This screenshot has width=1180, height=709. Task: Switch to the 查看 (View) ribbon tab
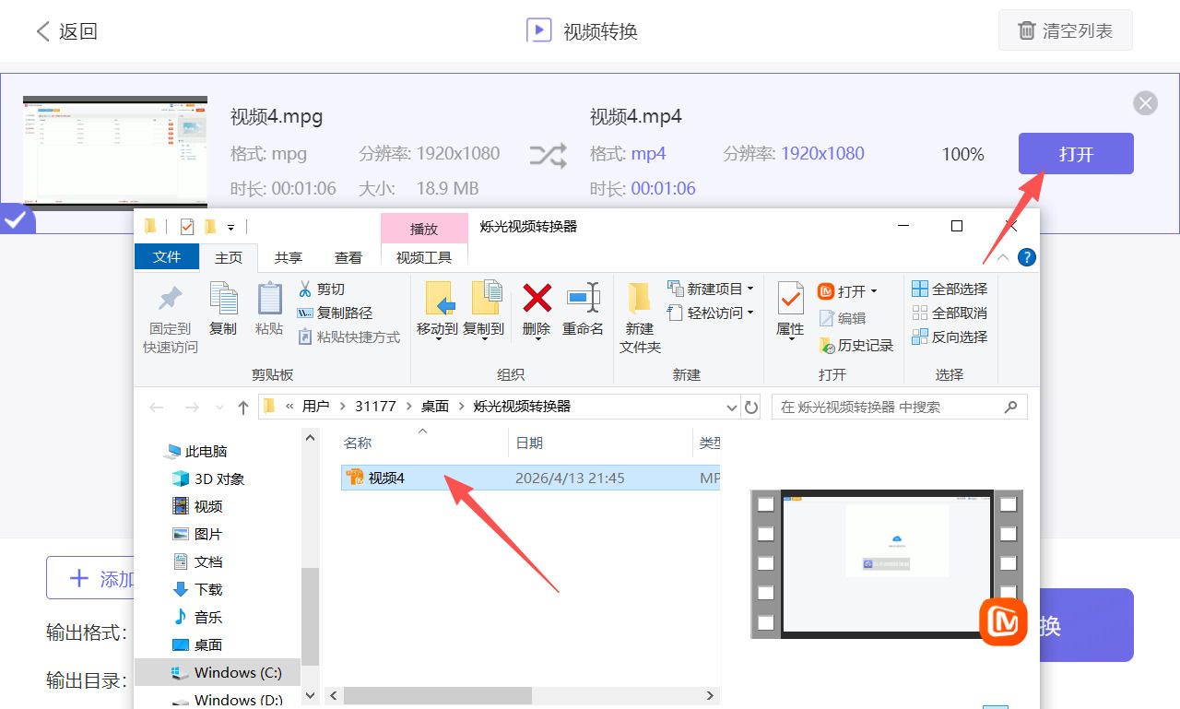[x=348, y=257]
